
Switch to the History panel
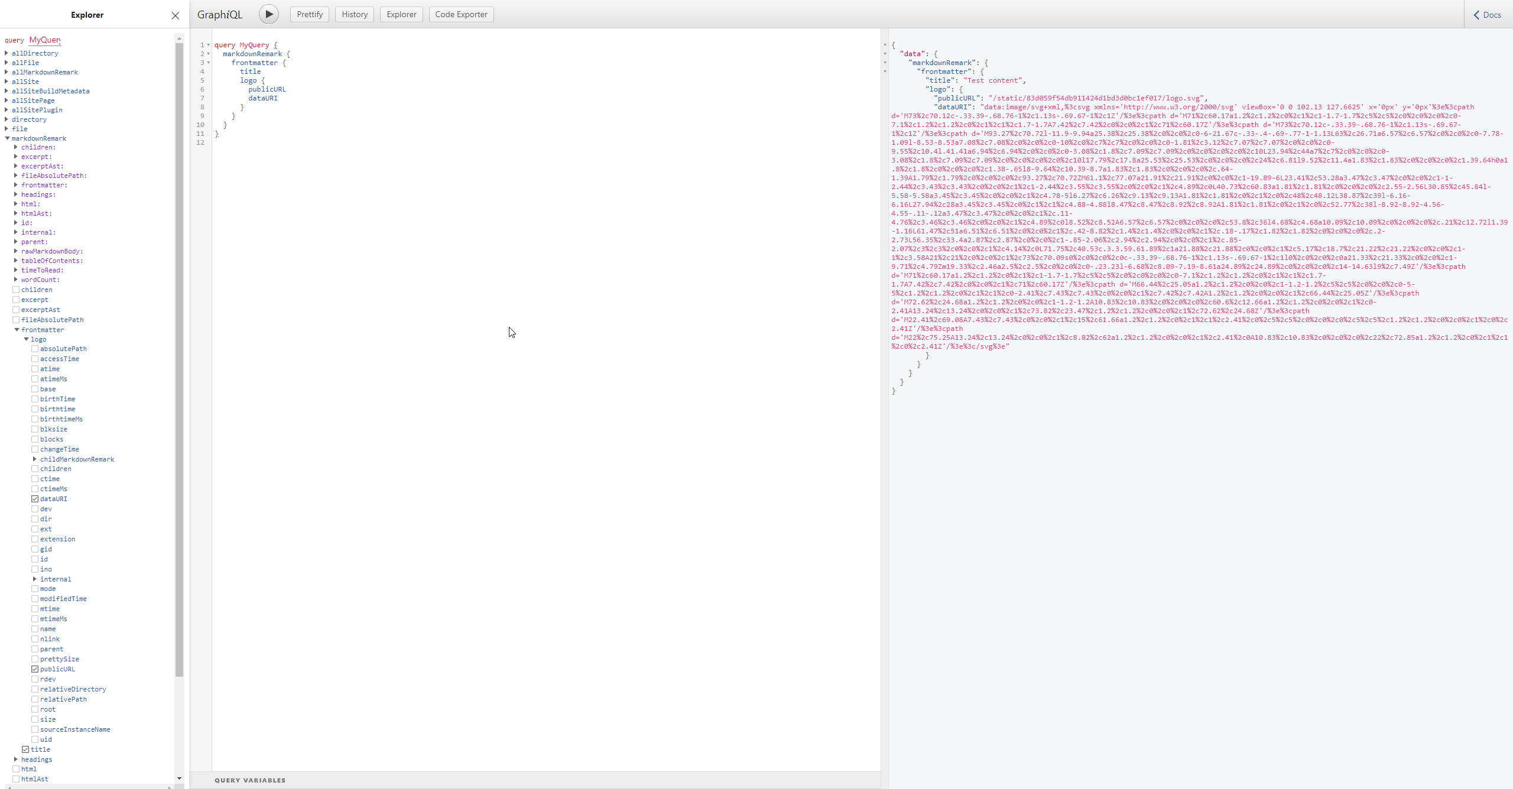pyautogui.click(x=353, y=14)
